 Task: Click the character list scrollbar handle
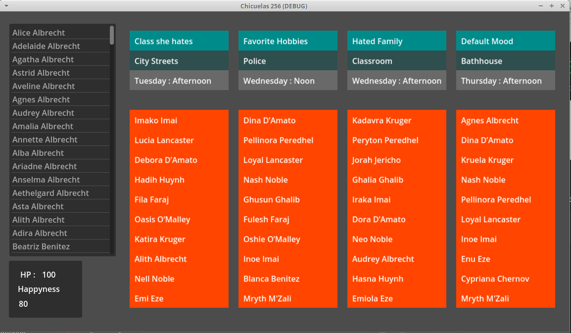(112, 35)
